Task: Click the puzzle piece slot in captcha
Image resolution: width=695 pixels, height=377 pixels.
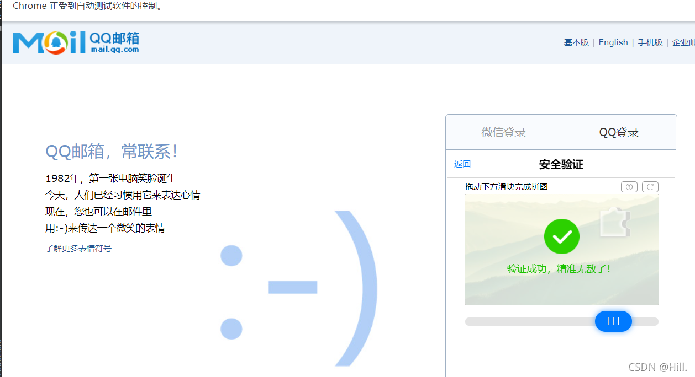Action: coord(615,222)
